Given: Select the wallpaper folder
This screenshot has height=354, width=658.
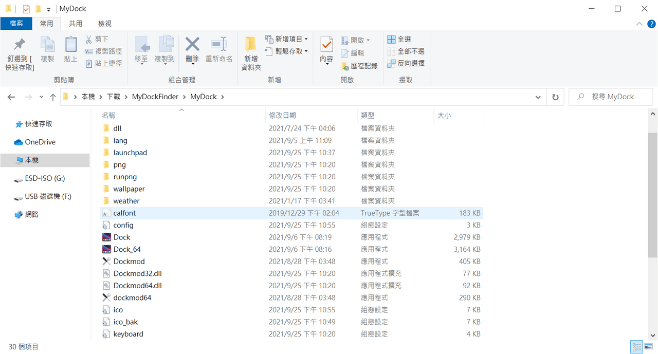Looking at the screenshot, I should [129, 189].
